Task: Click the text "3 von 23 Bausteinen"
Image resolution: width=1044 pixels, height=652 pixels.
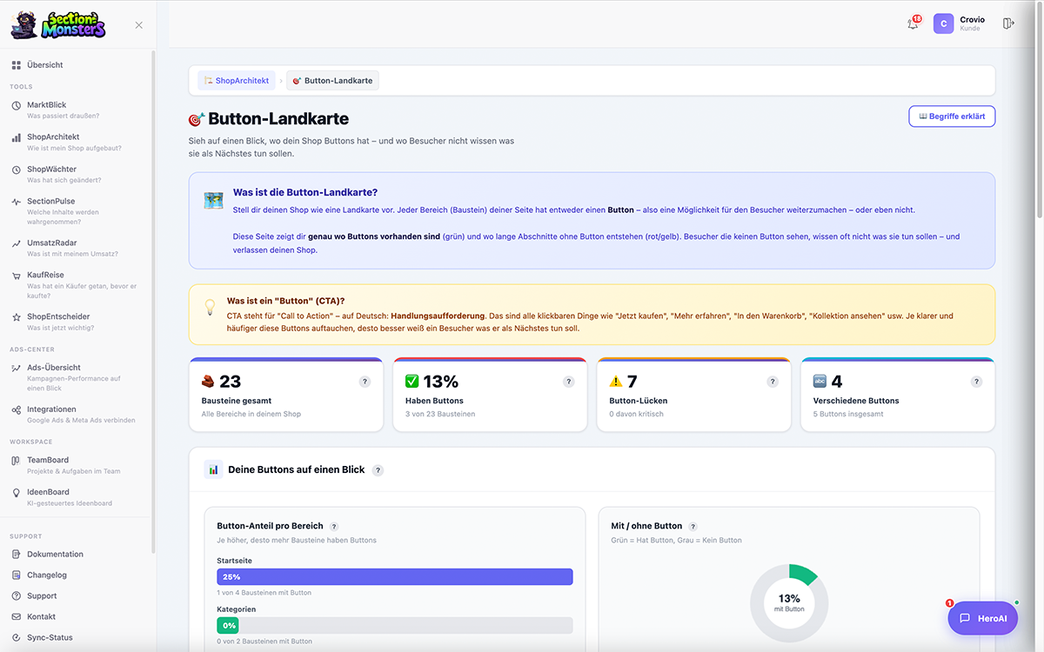Action: [440, 414]
